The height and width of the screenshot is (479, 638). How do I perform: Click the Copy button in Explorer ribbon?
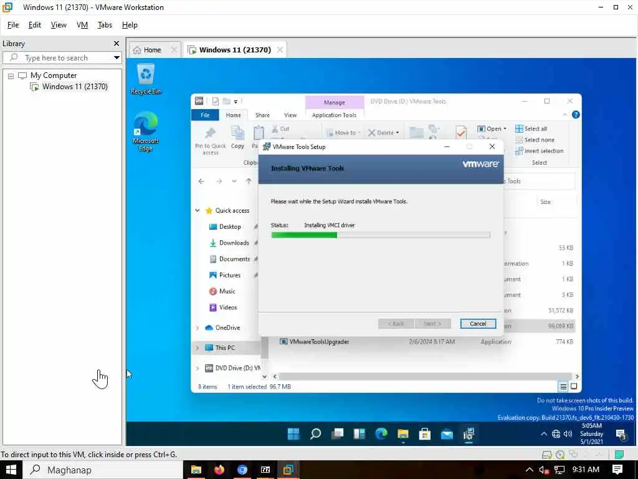(237, 138)
